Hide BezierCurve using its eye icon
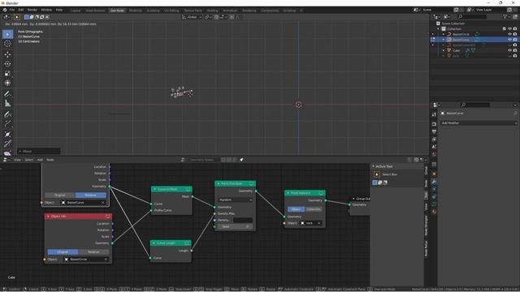Viewport: 520px width, 292px height. pos(509,40)
